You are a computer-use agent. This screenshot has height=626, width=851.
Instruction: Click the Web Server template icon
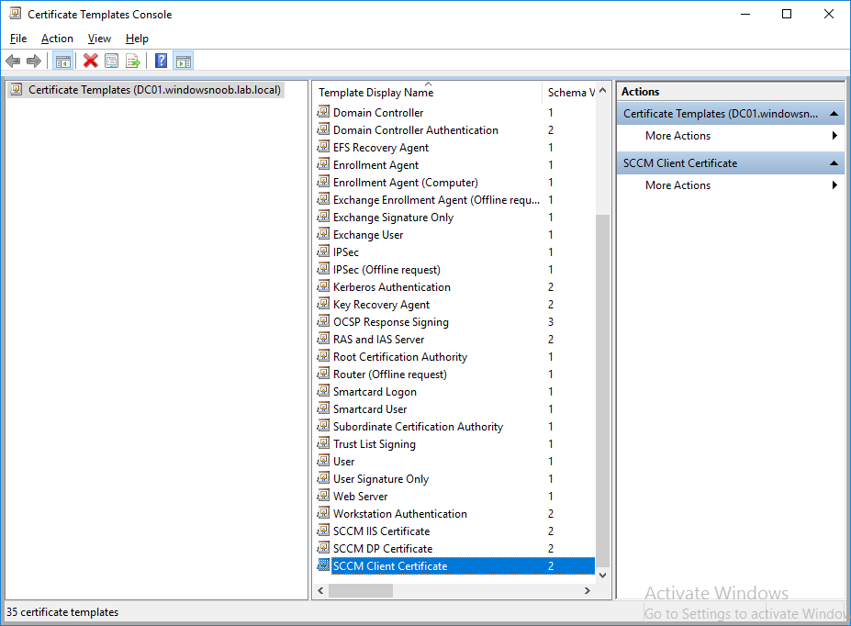tap(323, 496)
